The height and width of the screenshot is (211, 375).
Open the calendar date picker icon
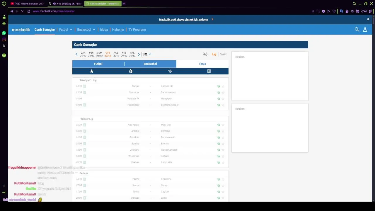[145, 54]
